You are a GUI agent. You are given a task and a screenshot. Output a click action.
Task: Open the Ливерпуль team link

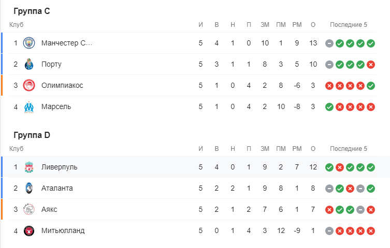click(x=59, y=167)
